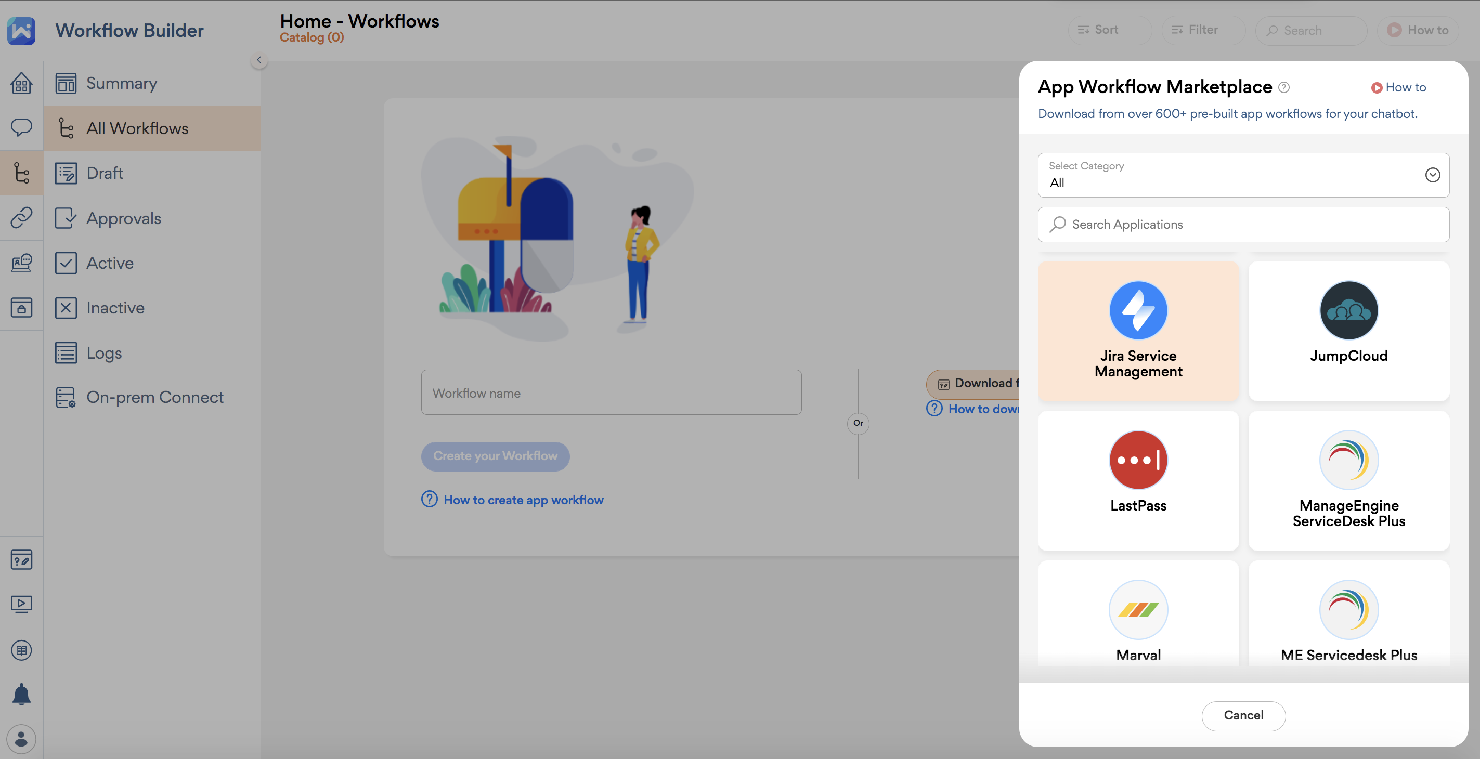Image resolution: width=1480 pixels, height=759 pixels.
Task: Open the user profile avatar icon
Action: pos(21,739)
